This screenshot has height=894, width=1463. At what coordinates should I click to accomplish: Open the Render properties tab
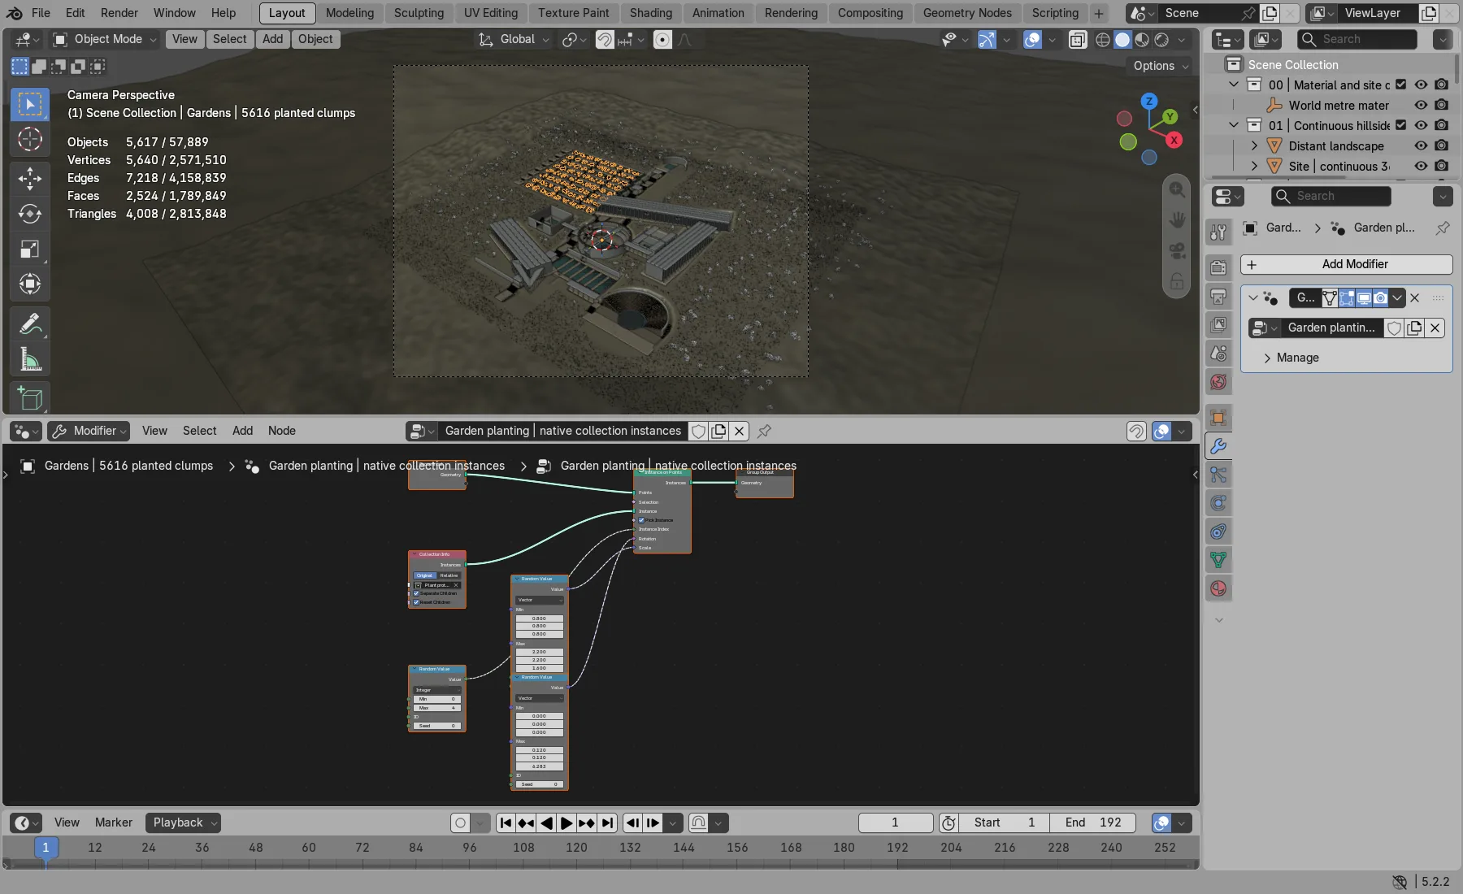click(x=1218, y=267)
